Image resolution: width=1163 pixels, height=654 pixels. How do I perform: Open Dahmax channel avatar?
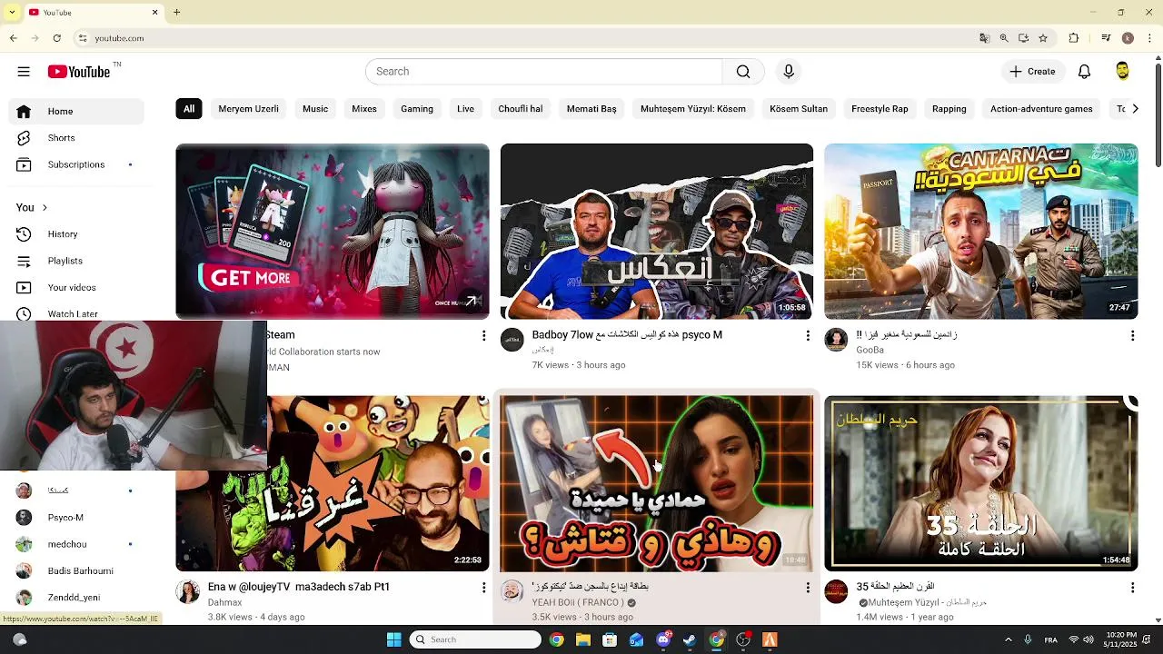coord(188,592)
